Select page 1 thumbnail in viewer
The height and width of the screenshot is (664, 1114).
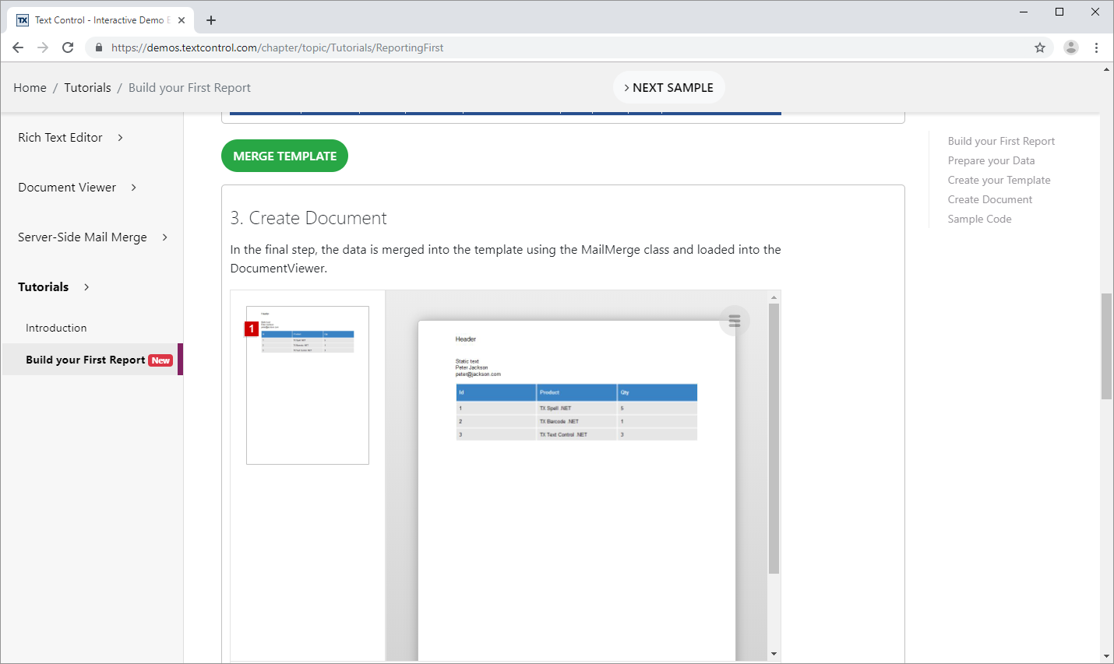coord(308,385)
